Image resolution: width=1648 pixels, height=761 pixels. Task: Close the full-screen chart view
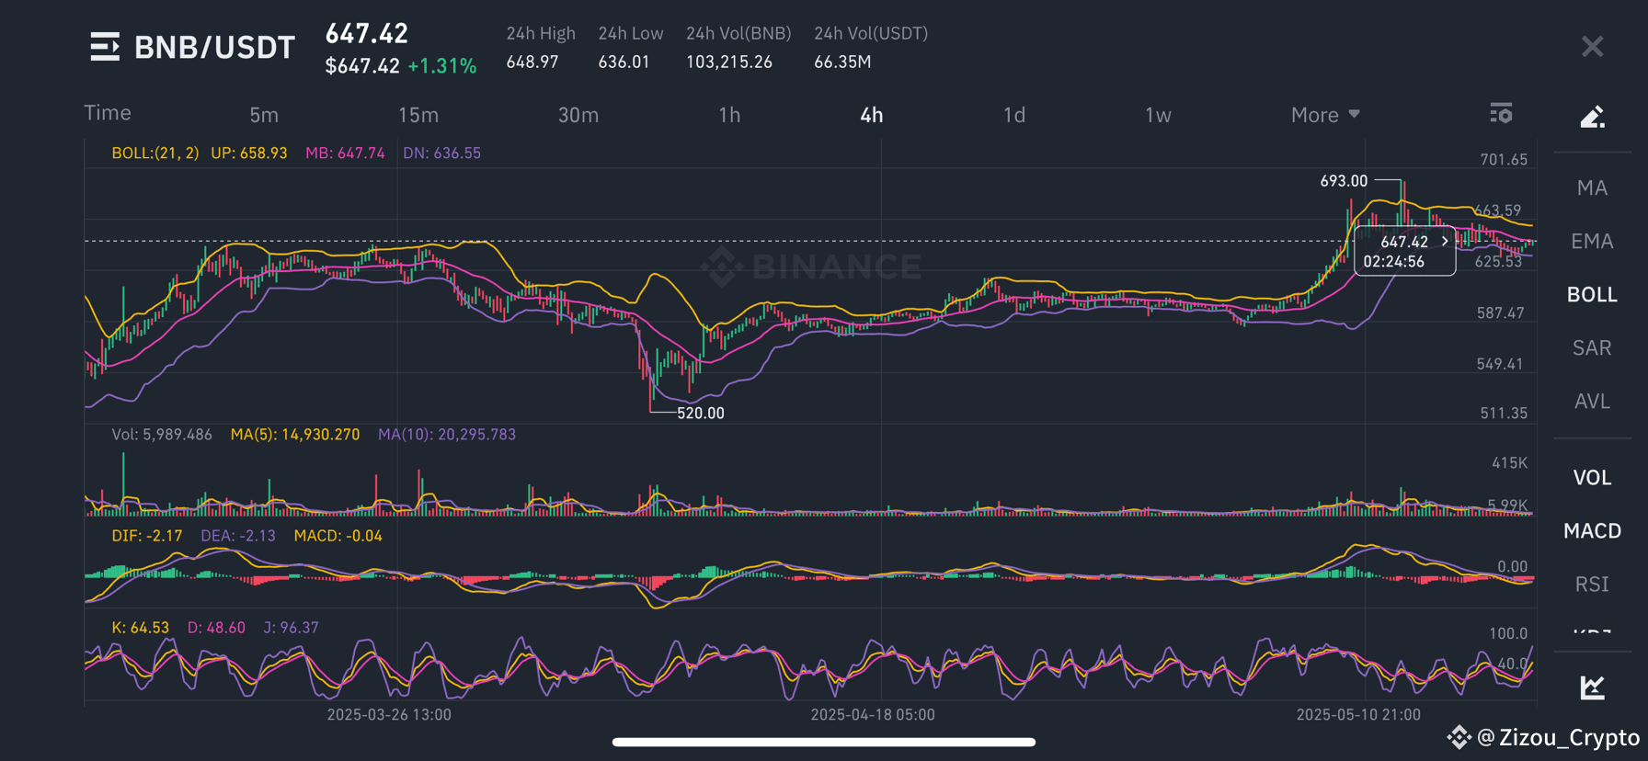tap(1592, 47)
